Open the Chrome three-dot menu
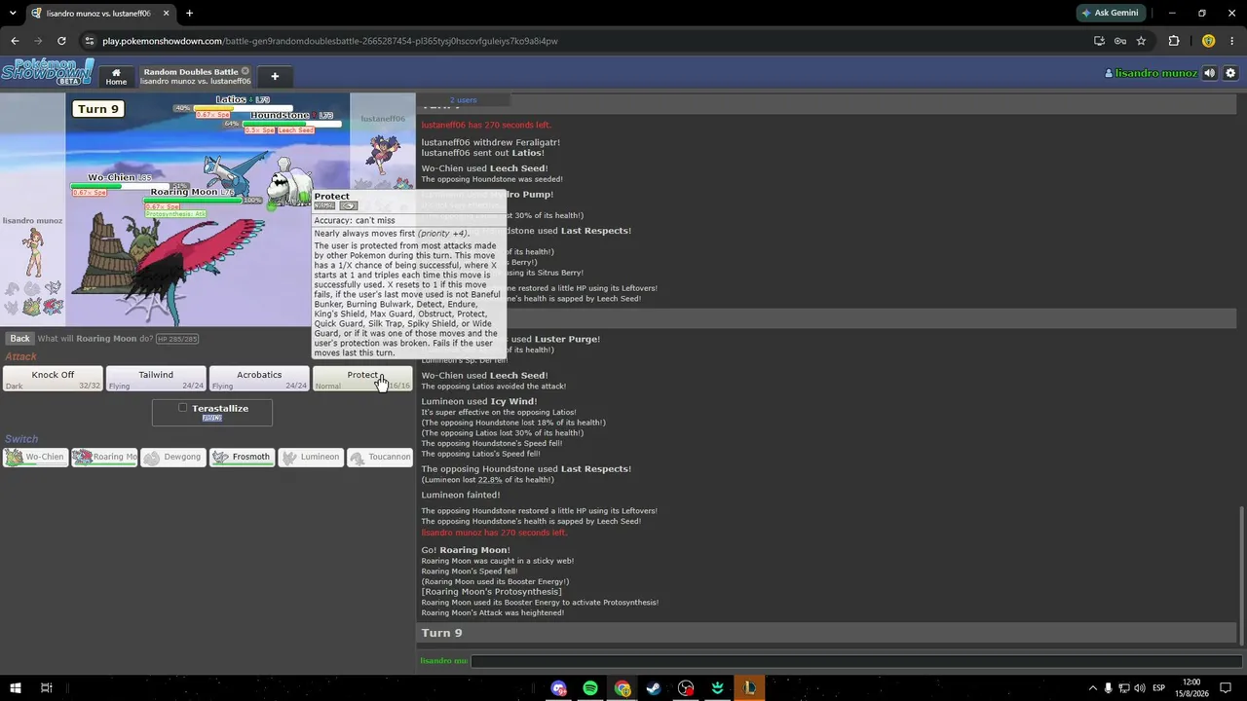This screenshot has height=701, width=1247. [x=1231, y=41]
